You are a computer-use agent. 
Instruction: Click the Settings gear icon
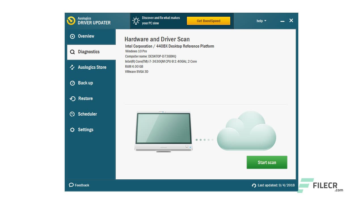click(72, 130)
